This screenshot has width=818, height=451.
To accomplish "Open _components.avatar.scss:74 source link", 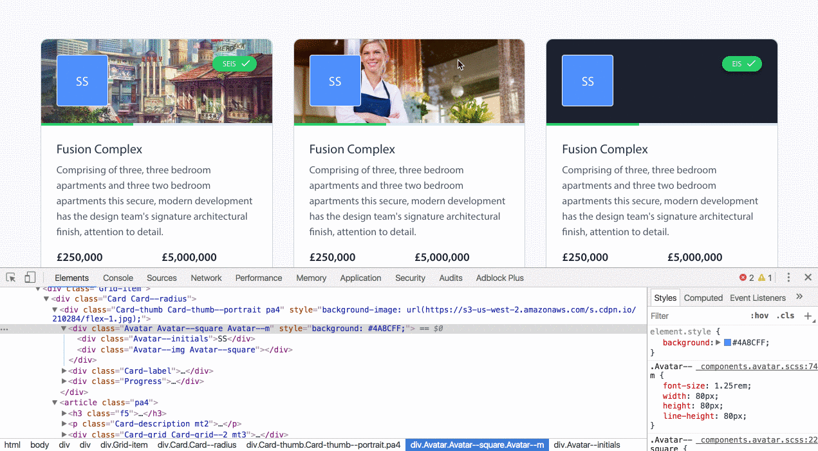I will click(x=756, y=367).
